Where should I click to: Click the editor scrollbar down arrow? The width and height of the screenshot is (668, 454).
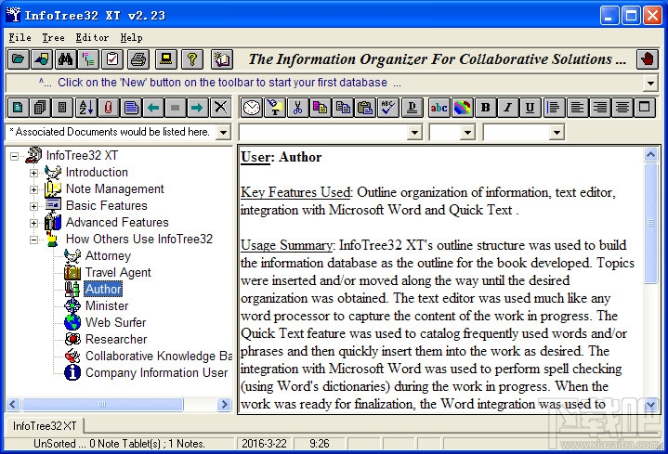pyautogui.click(x=650, y=404)
